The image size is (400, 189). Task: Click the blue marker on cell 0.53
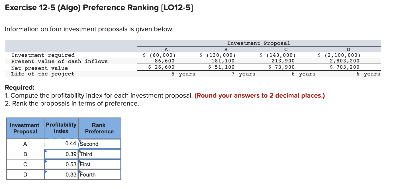tap(46, 161)
